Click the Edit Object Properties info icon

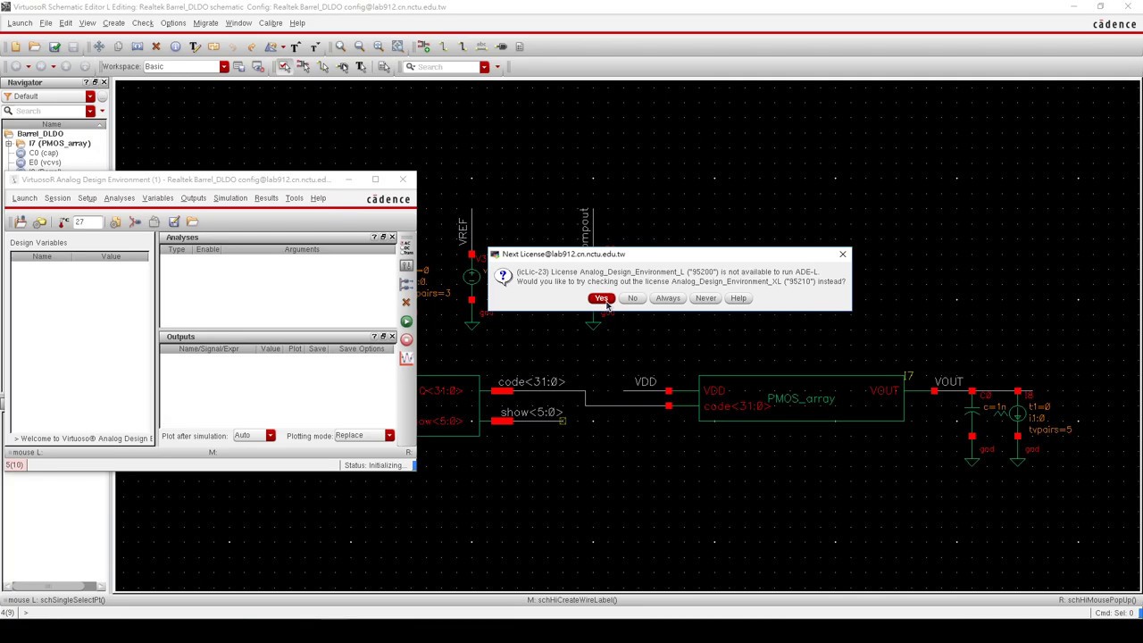point(175,46)
